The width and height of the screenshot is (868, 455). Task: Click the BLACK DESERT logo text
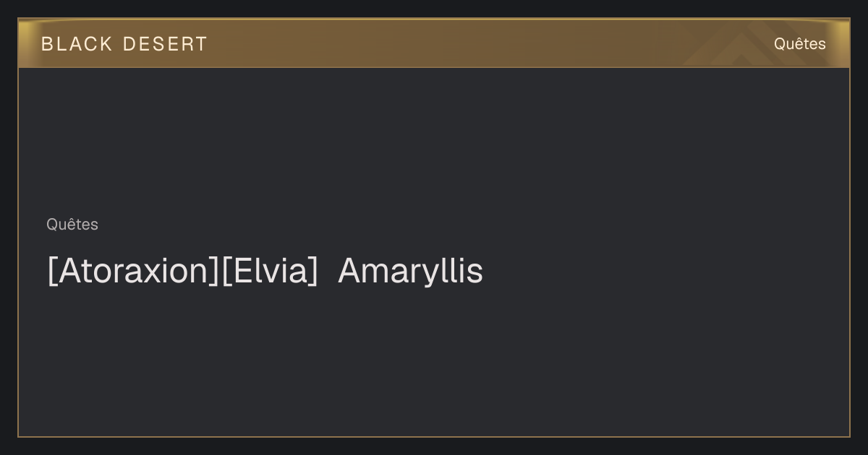(x=124, y=44)
